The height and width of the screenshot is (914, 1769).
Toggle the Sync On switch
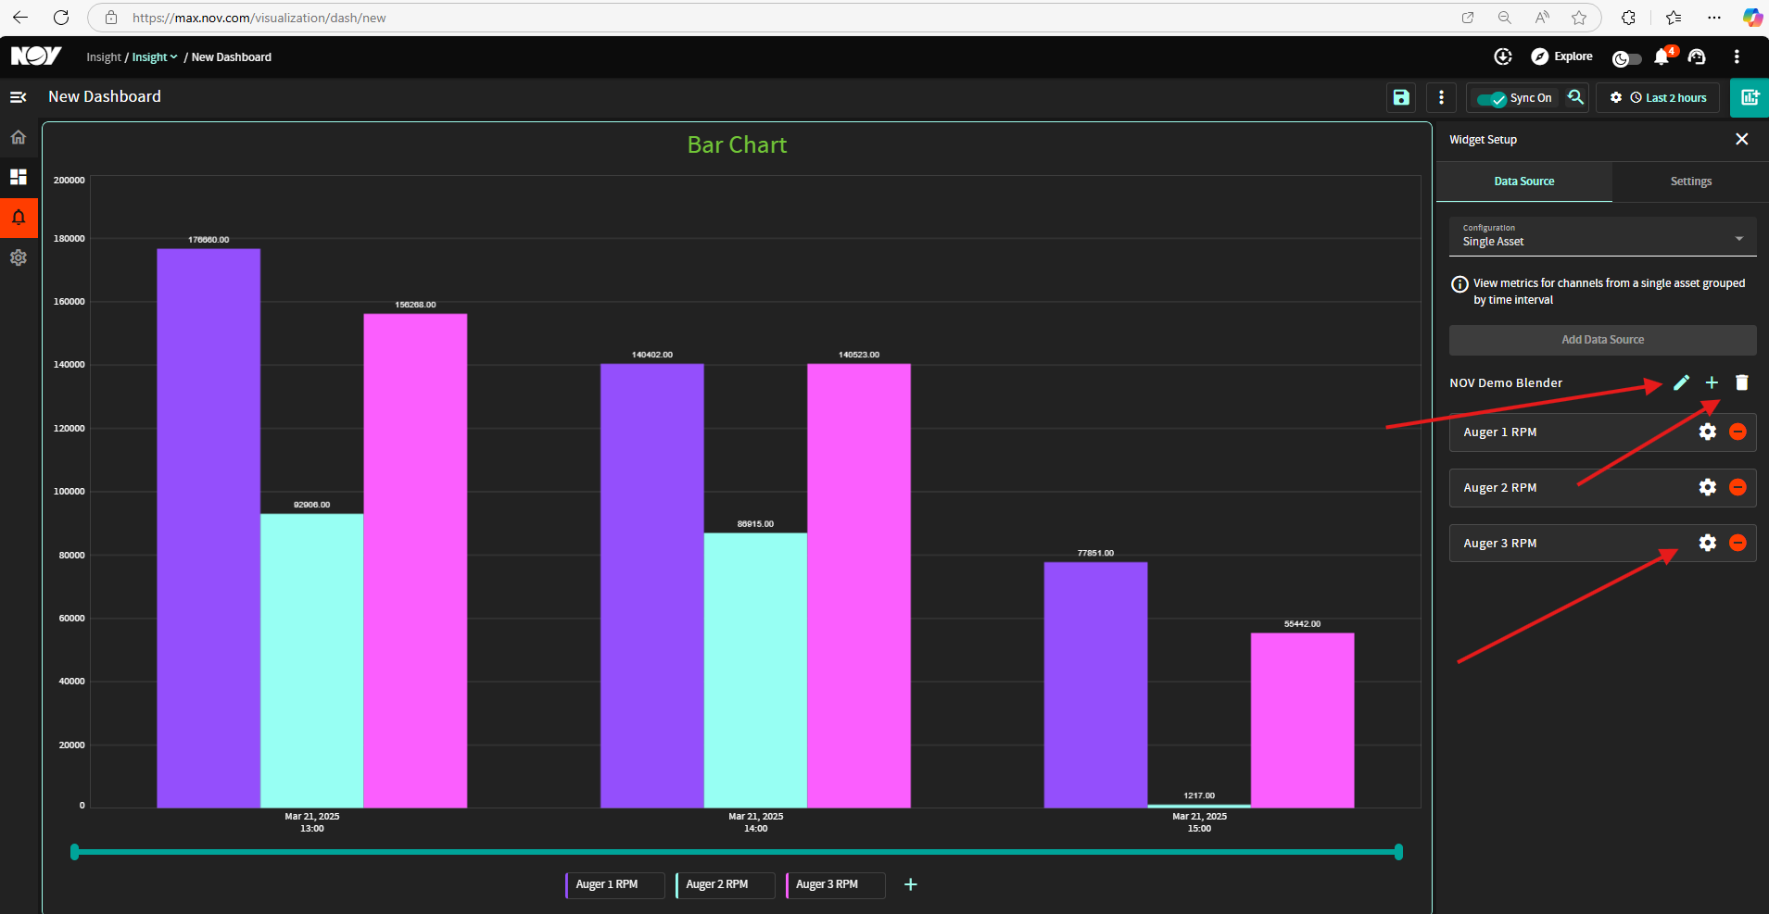1491,98
